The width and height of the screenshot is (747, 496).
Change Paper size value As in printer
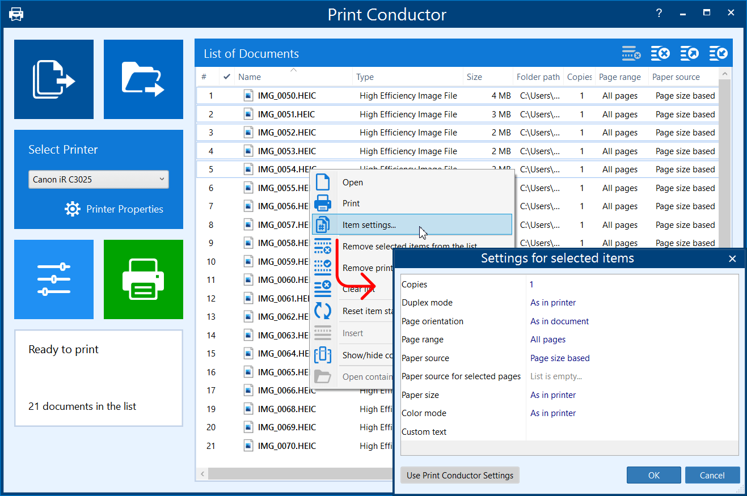pos(553,395)
